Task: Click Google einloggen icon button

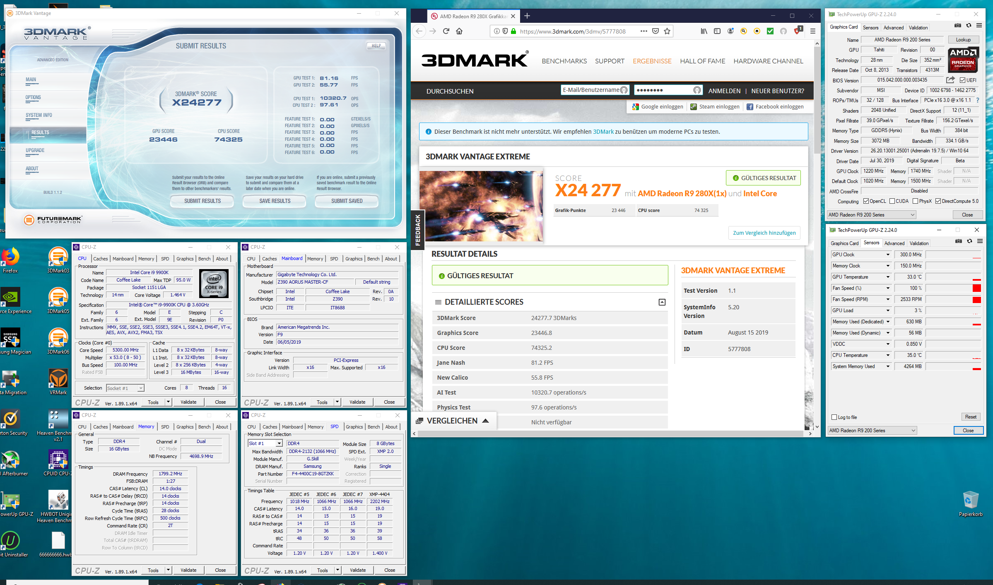Action: (x=658, y=107)
